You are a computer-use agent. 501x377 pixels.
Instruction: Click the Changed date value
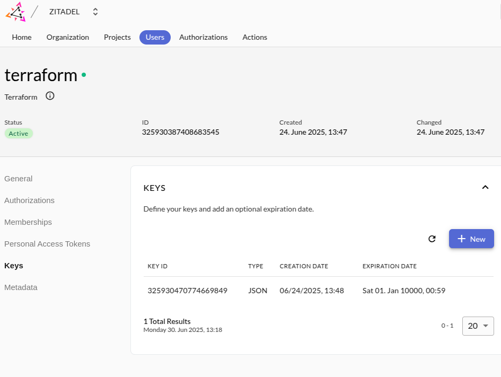click(451, 132)
